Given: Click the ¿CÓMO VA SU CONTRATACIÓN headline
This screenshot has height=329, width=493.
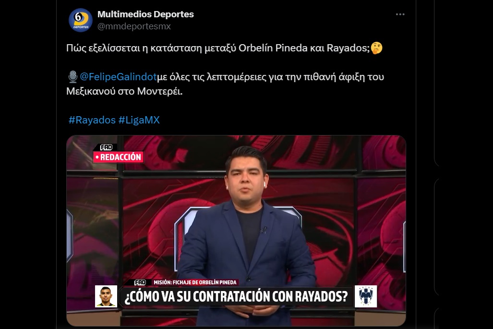Looking at the screenshot, I should pos(237,296).
